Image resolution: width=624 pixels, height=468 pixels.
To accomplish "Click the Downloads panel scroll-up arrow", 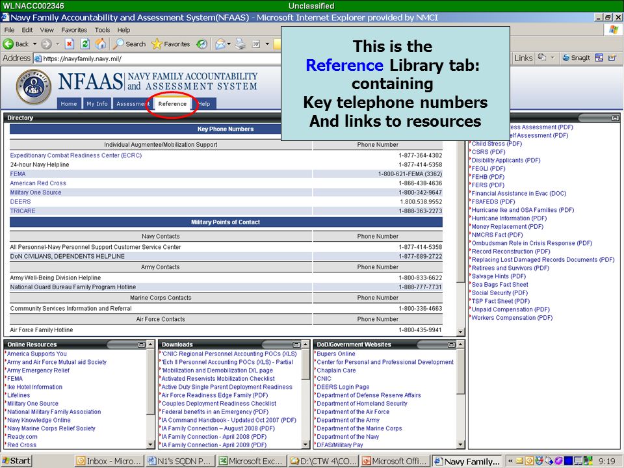I will 305,344.
